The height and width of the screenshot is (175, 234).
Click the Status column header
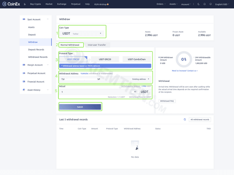158,129
